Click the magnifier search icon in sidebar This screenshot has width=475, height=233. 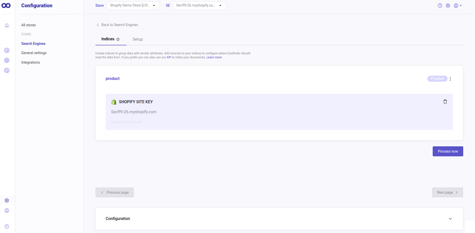click(x=7, y=50)
